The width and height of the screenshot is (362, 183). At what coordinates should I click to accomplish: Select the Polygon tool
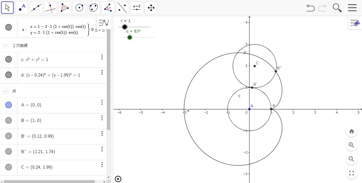65,8
